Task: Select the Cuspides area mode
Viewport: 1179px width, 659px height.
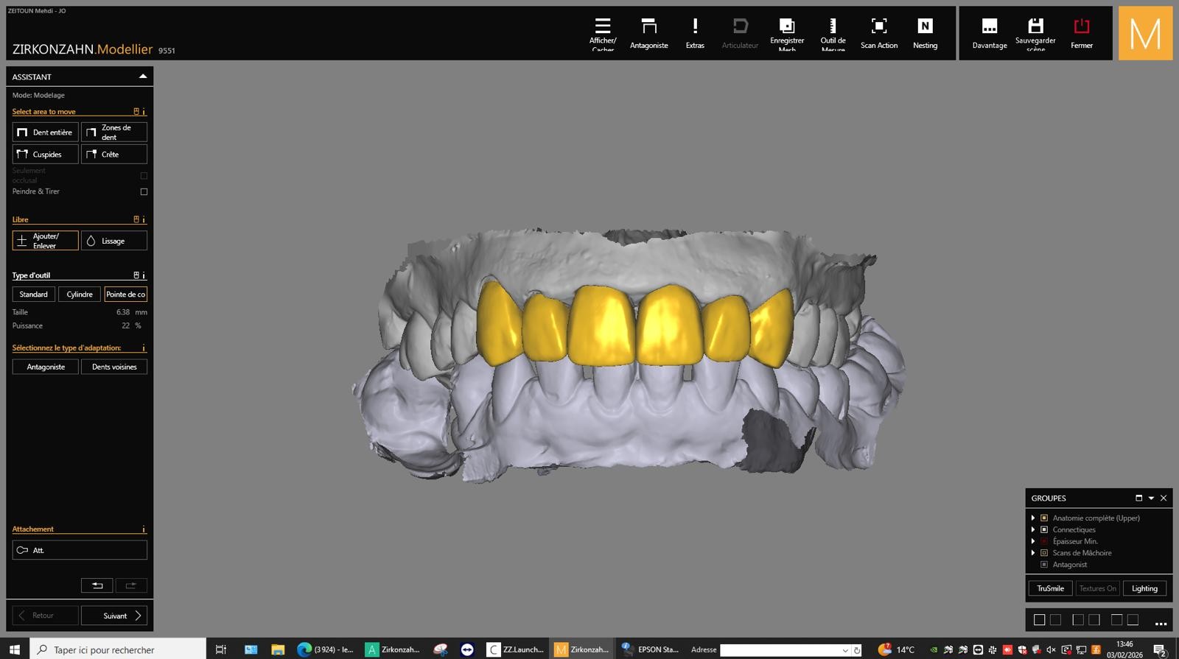Action: [45, 154]
